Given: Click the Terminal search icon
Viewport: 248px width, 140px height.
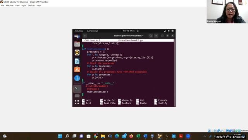Looking at the screenshot, I should coord(151,36).
